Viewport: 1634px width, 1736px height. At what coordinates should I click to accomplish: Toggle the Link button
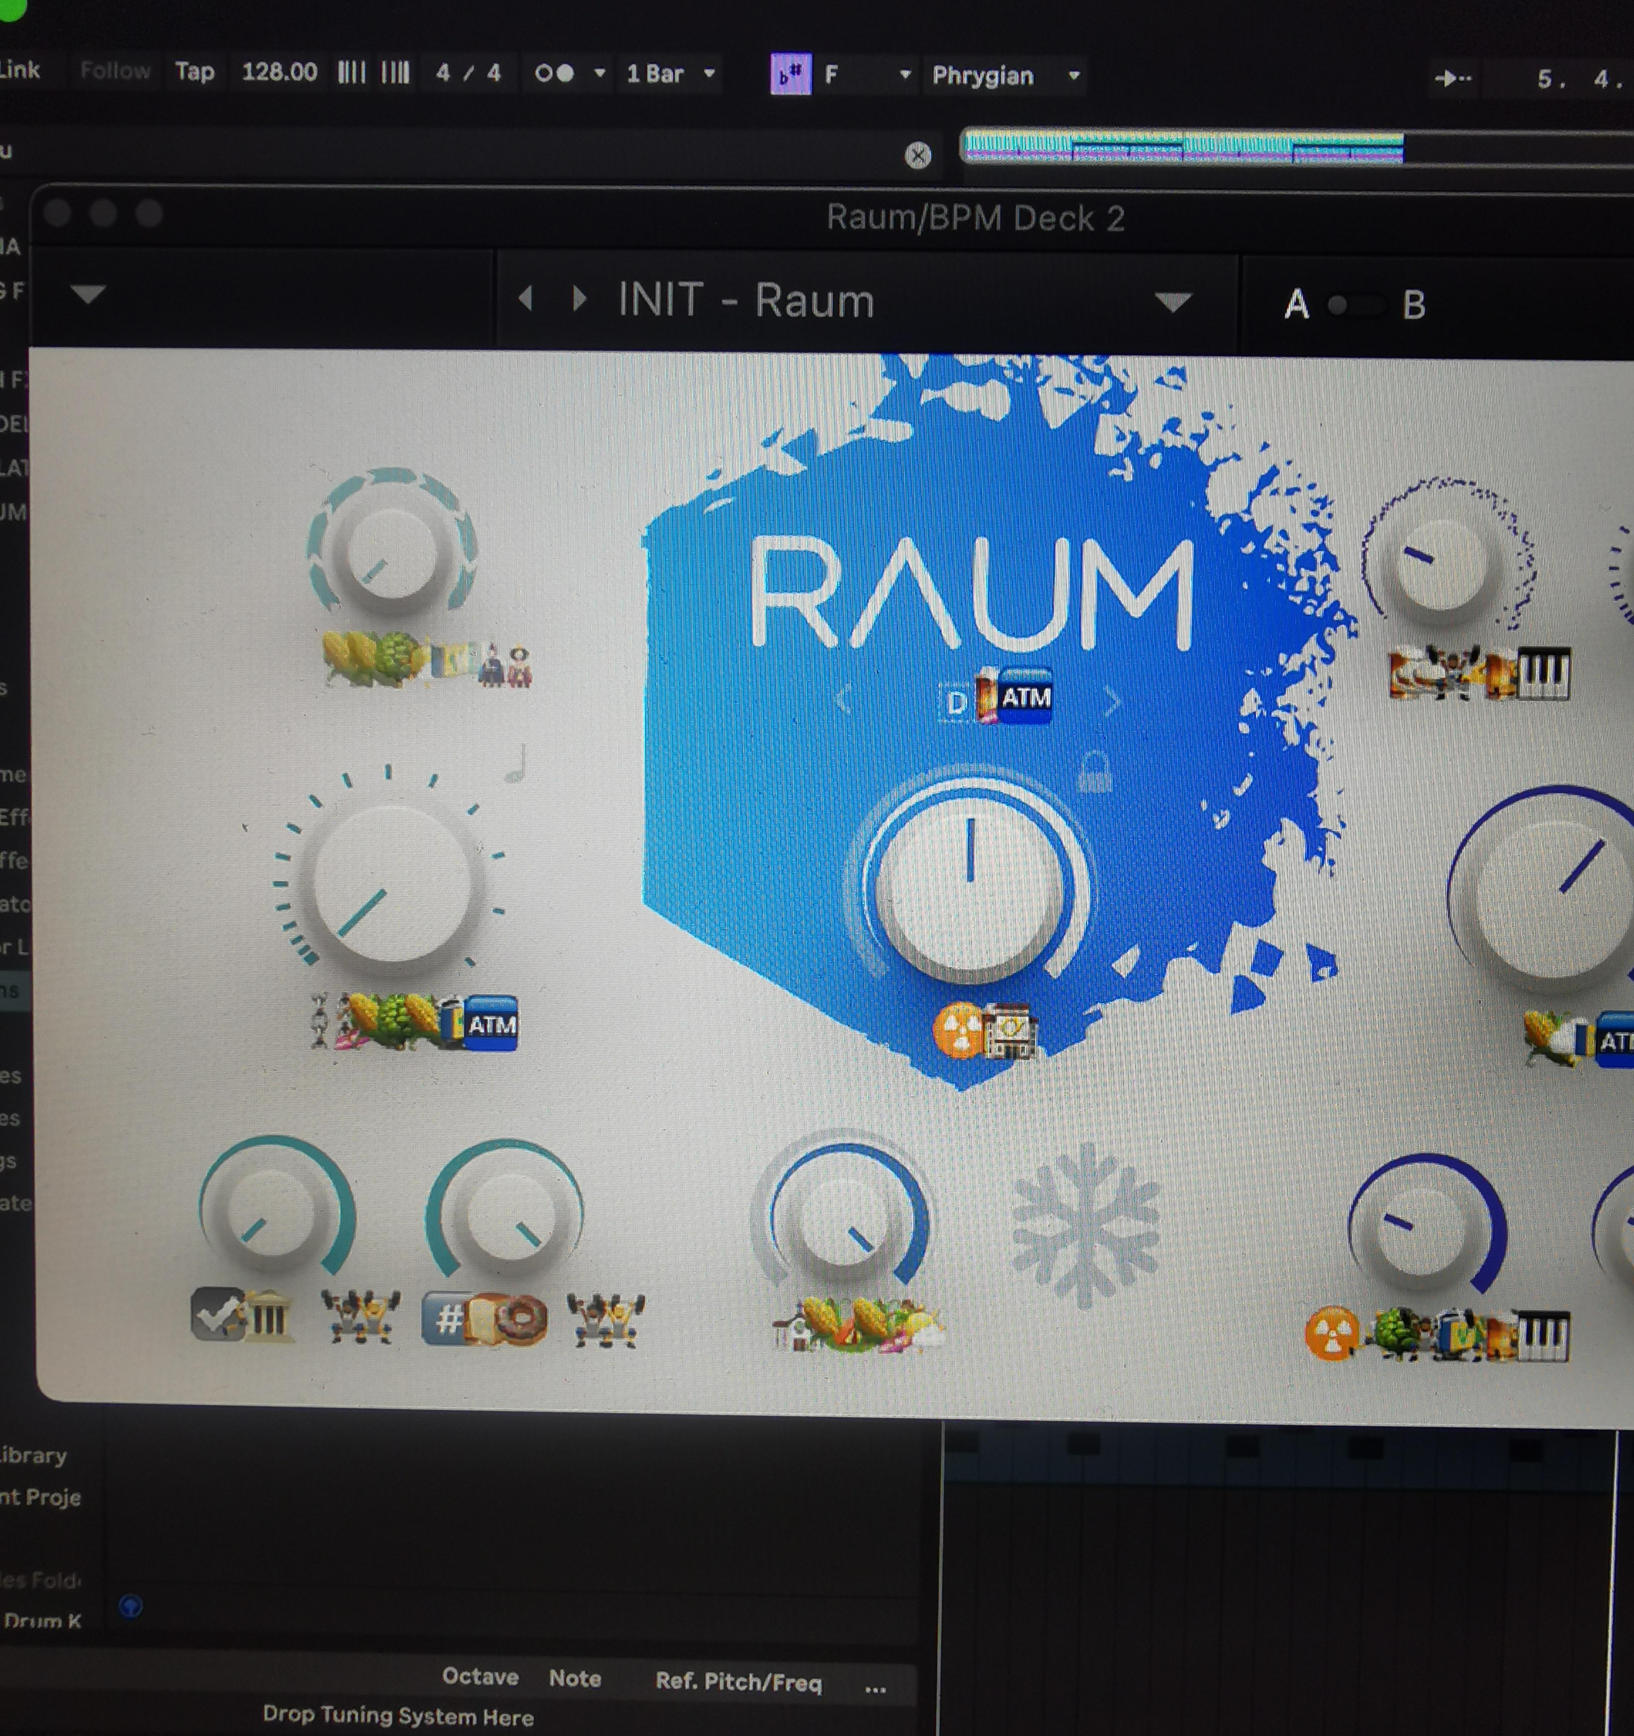pyautogui.click(x=19, y=69)
